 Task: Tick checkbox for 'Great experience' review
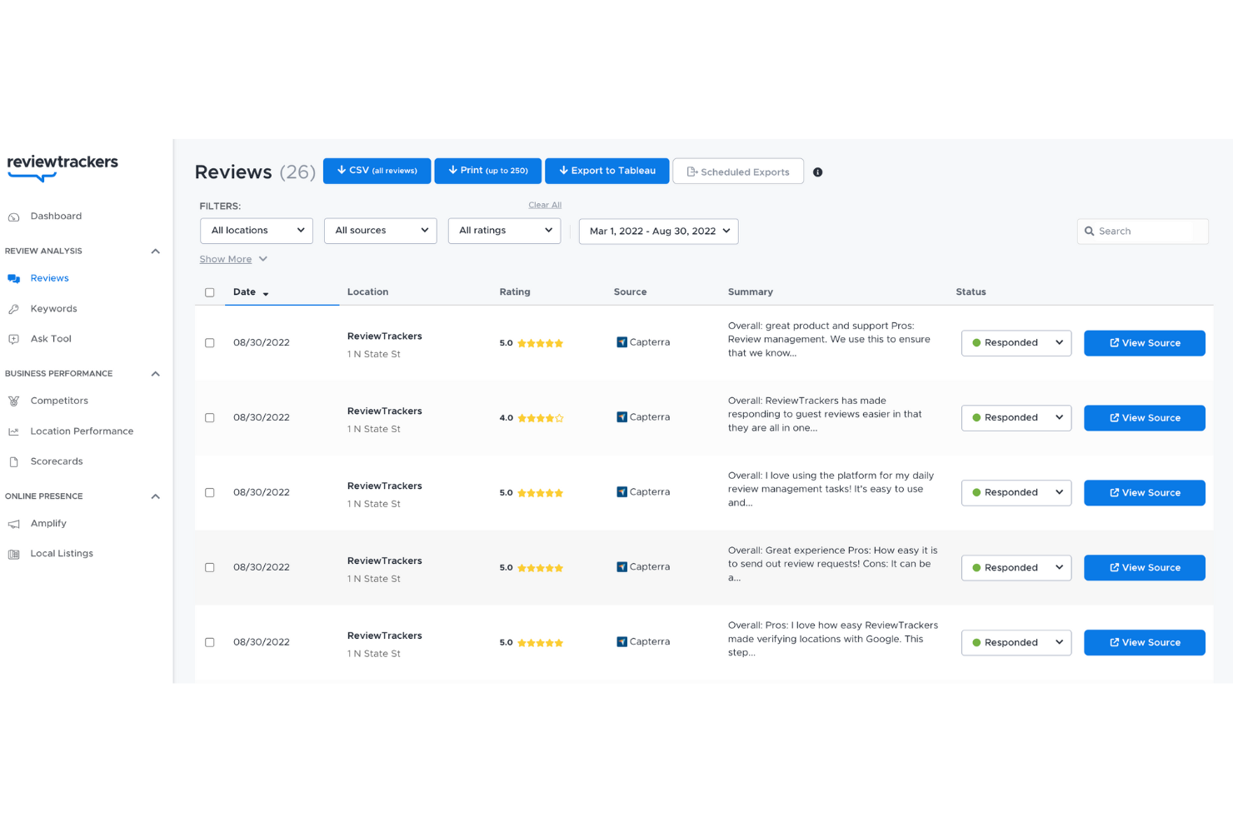pyautogui.click(x=210, y=568)
